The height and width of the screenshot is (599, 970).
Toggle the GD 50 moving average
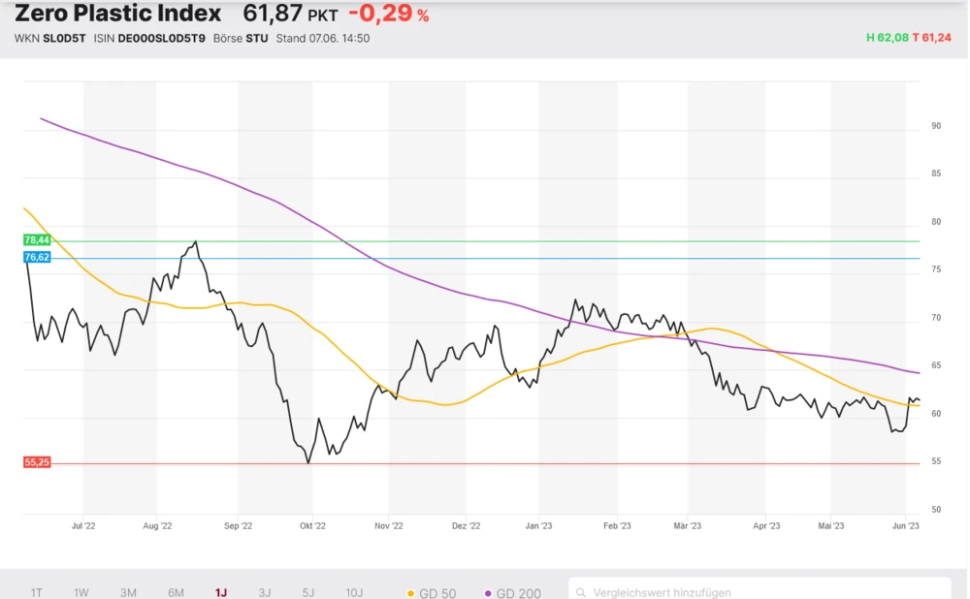[x=433, y=592]
